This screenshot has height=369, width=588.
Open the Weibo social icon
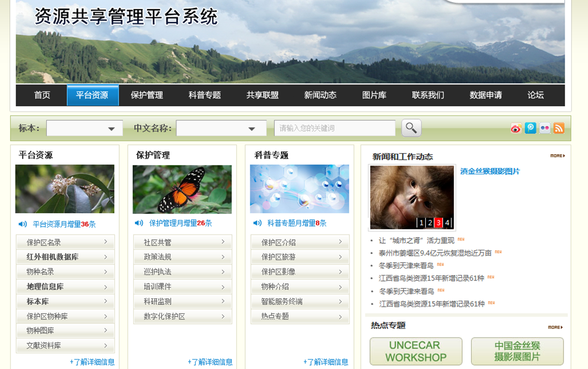pyautogui.click(x=516, y=128)
